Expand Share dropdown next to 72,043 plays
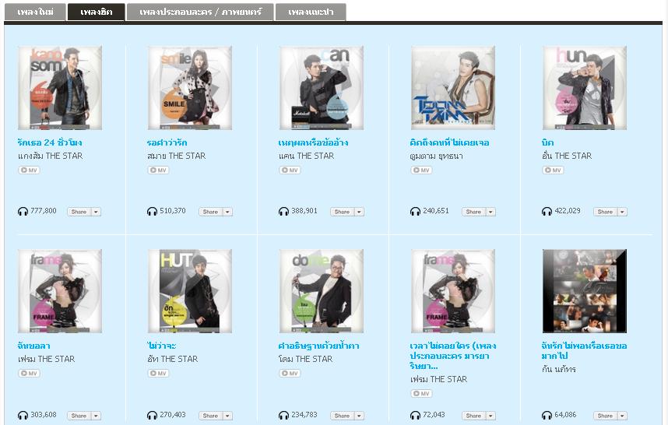Screen dimensions: 668x425 pos(490,416)
